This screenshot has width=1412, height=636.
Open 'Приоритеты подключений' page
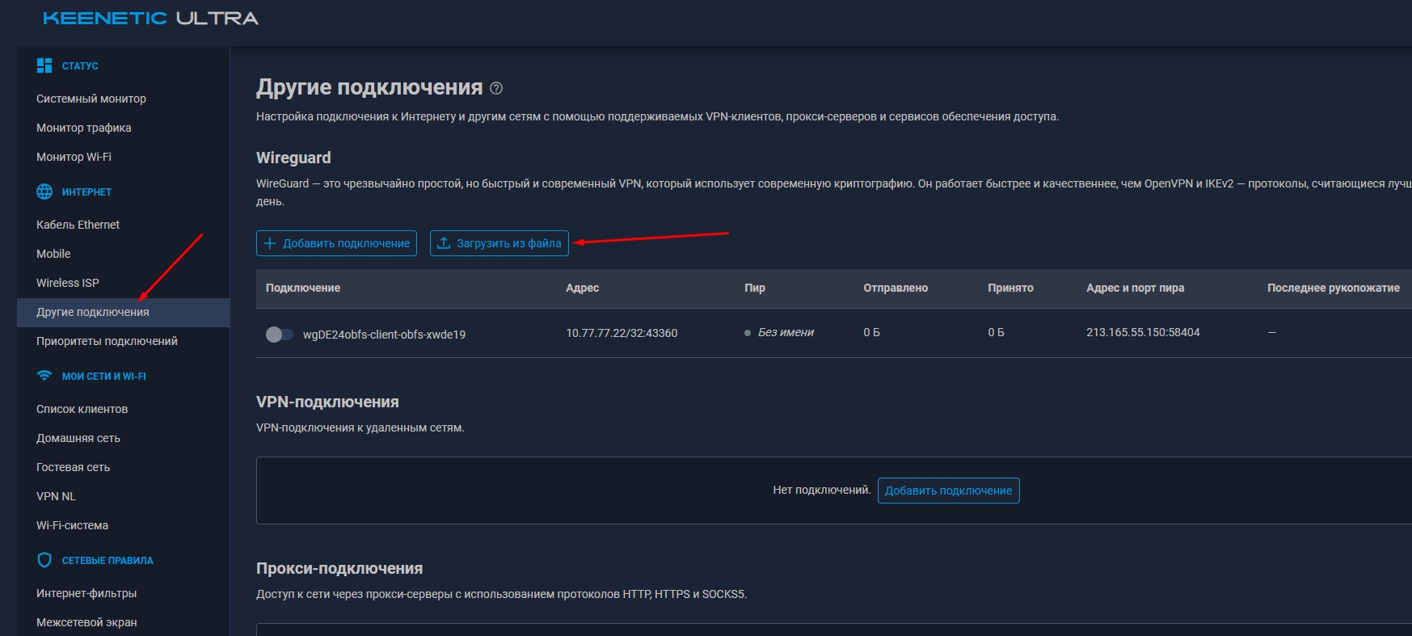(x=107, y=341)
